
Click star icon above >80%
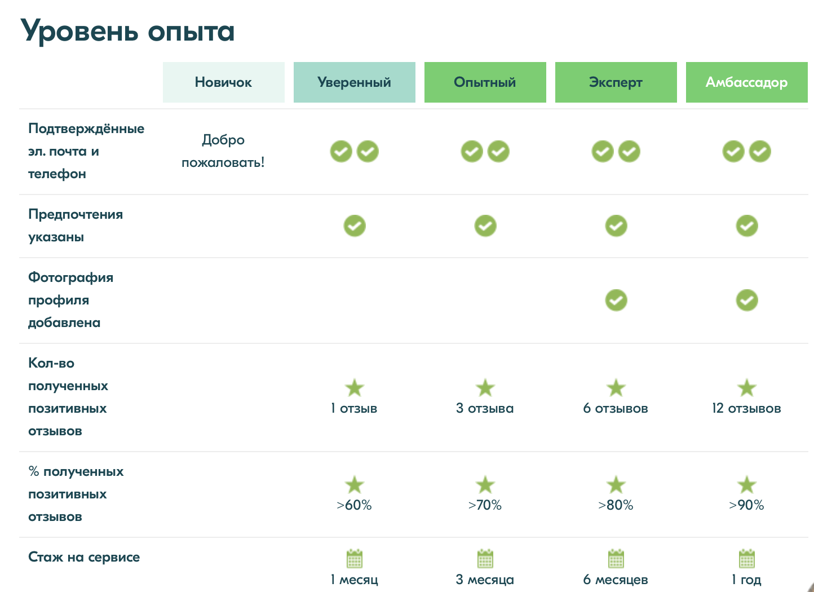pyautogui.click(x=616, y=485)
